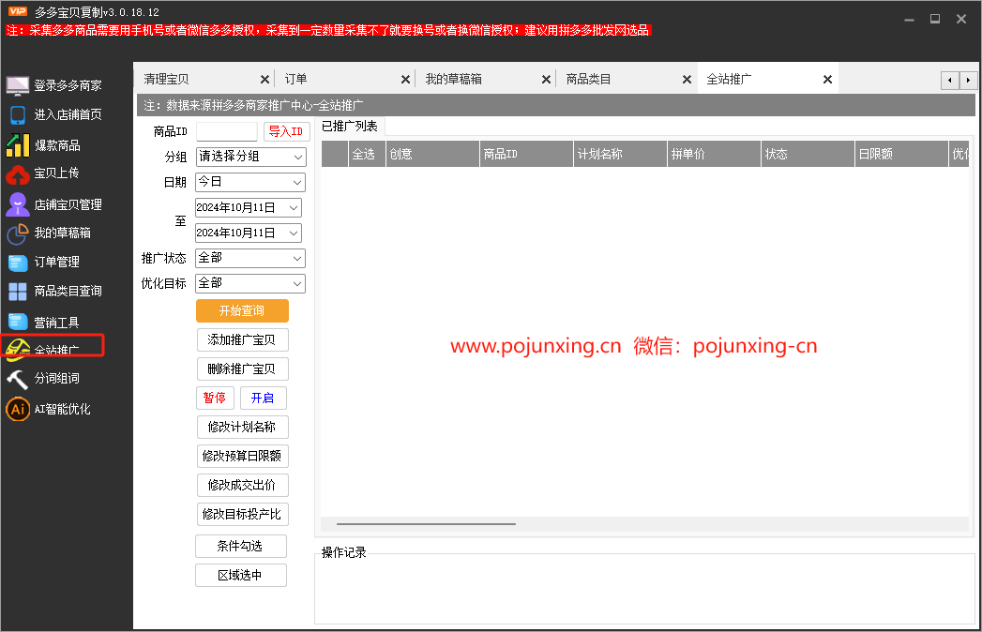982x632 pixels.
Task: Click the 计划名称 column header
Action: coord(620,154)
